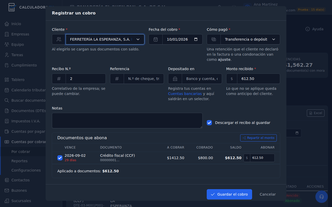Open the Cuentas bancarias link
The image size is (332, 207).
tap(185, 94)
